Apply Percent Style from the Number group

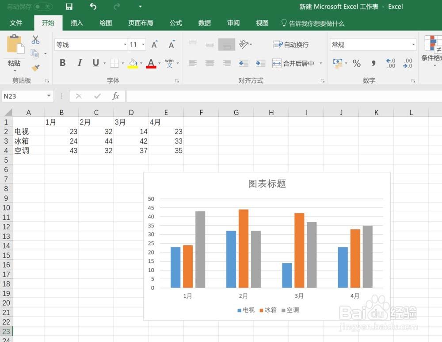356,63
